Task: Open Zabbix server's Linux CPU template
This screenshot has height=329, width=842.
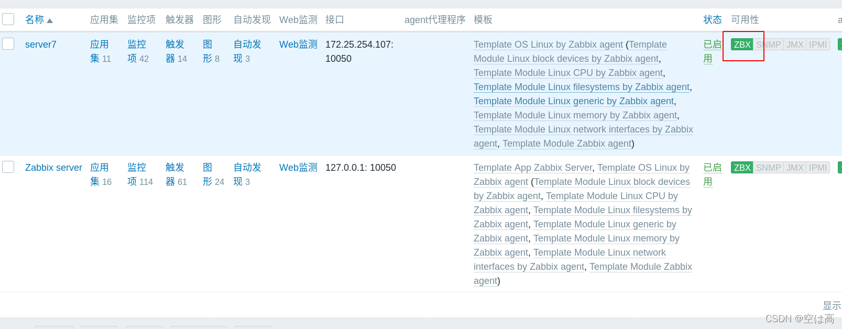Action: click(612, 196)
